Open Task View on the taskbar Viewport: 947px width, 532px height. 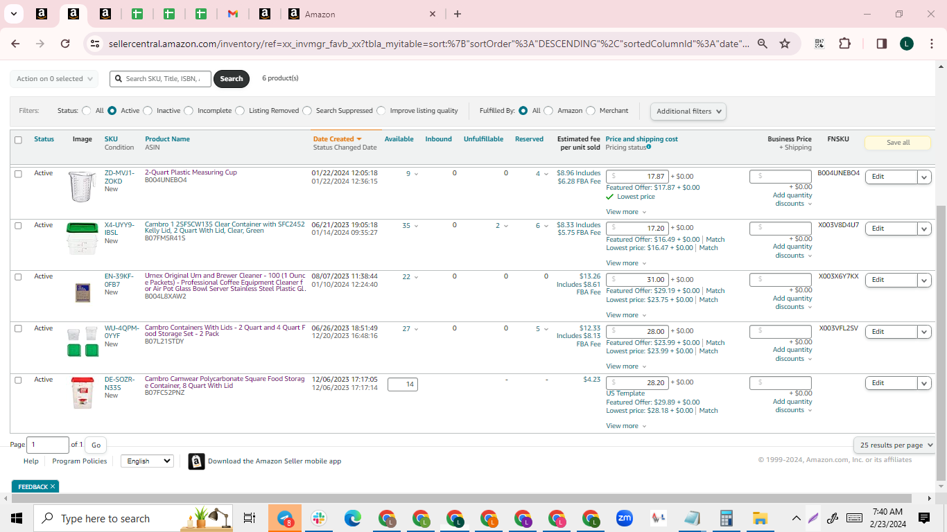click(x=250, y=518)
